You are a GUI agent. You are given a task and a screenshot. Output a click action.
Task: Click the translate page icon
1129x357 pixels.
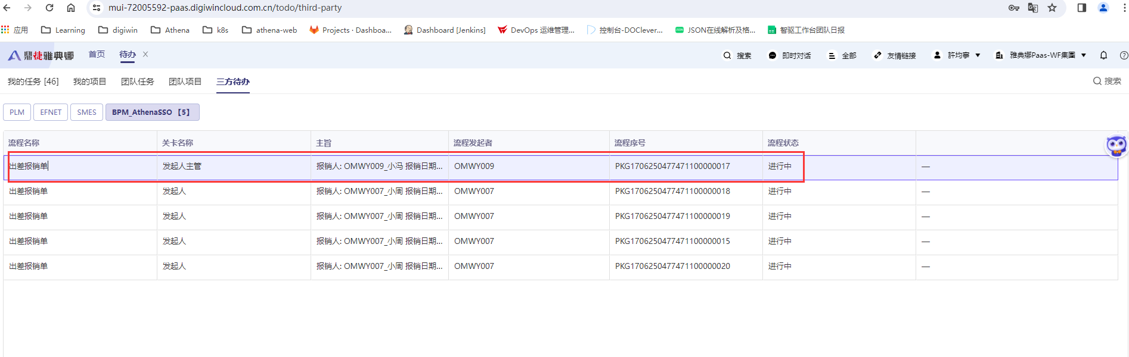pos(1033,8)
